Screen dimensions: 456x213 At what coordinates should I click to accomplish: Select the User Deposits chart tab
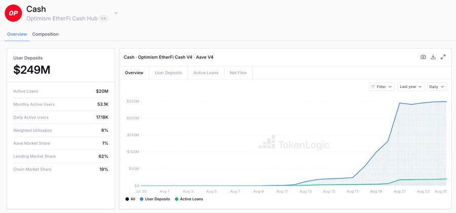[168, 73]
